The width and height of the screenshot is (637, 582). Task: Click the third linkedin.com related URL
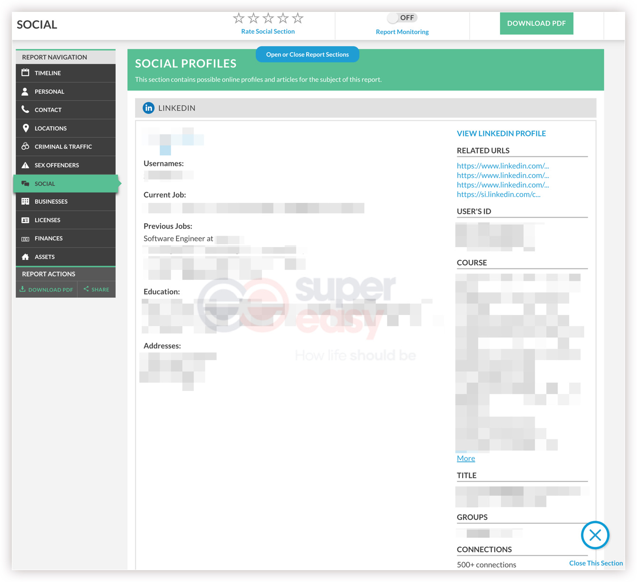pos(503,185)
